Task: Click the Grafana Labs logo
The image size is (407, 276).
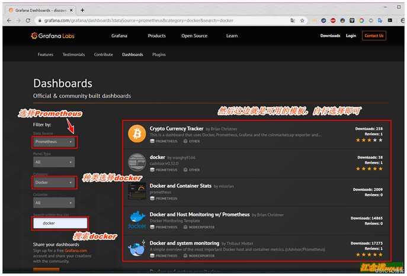Action: 53,35
